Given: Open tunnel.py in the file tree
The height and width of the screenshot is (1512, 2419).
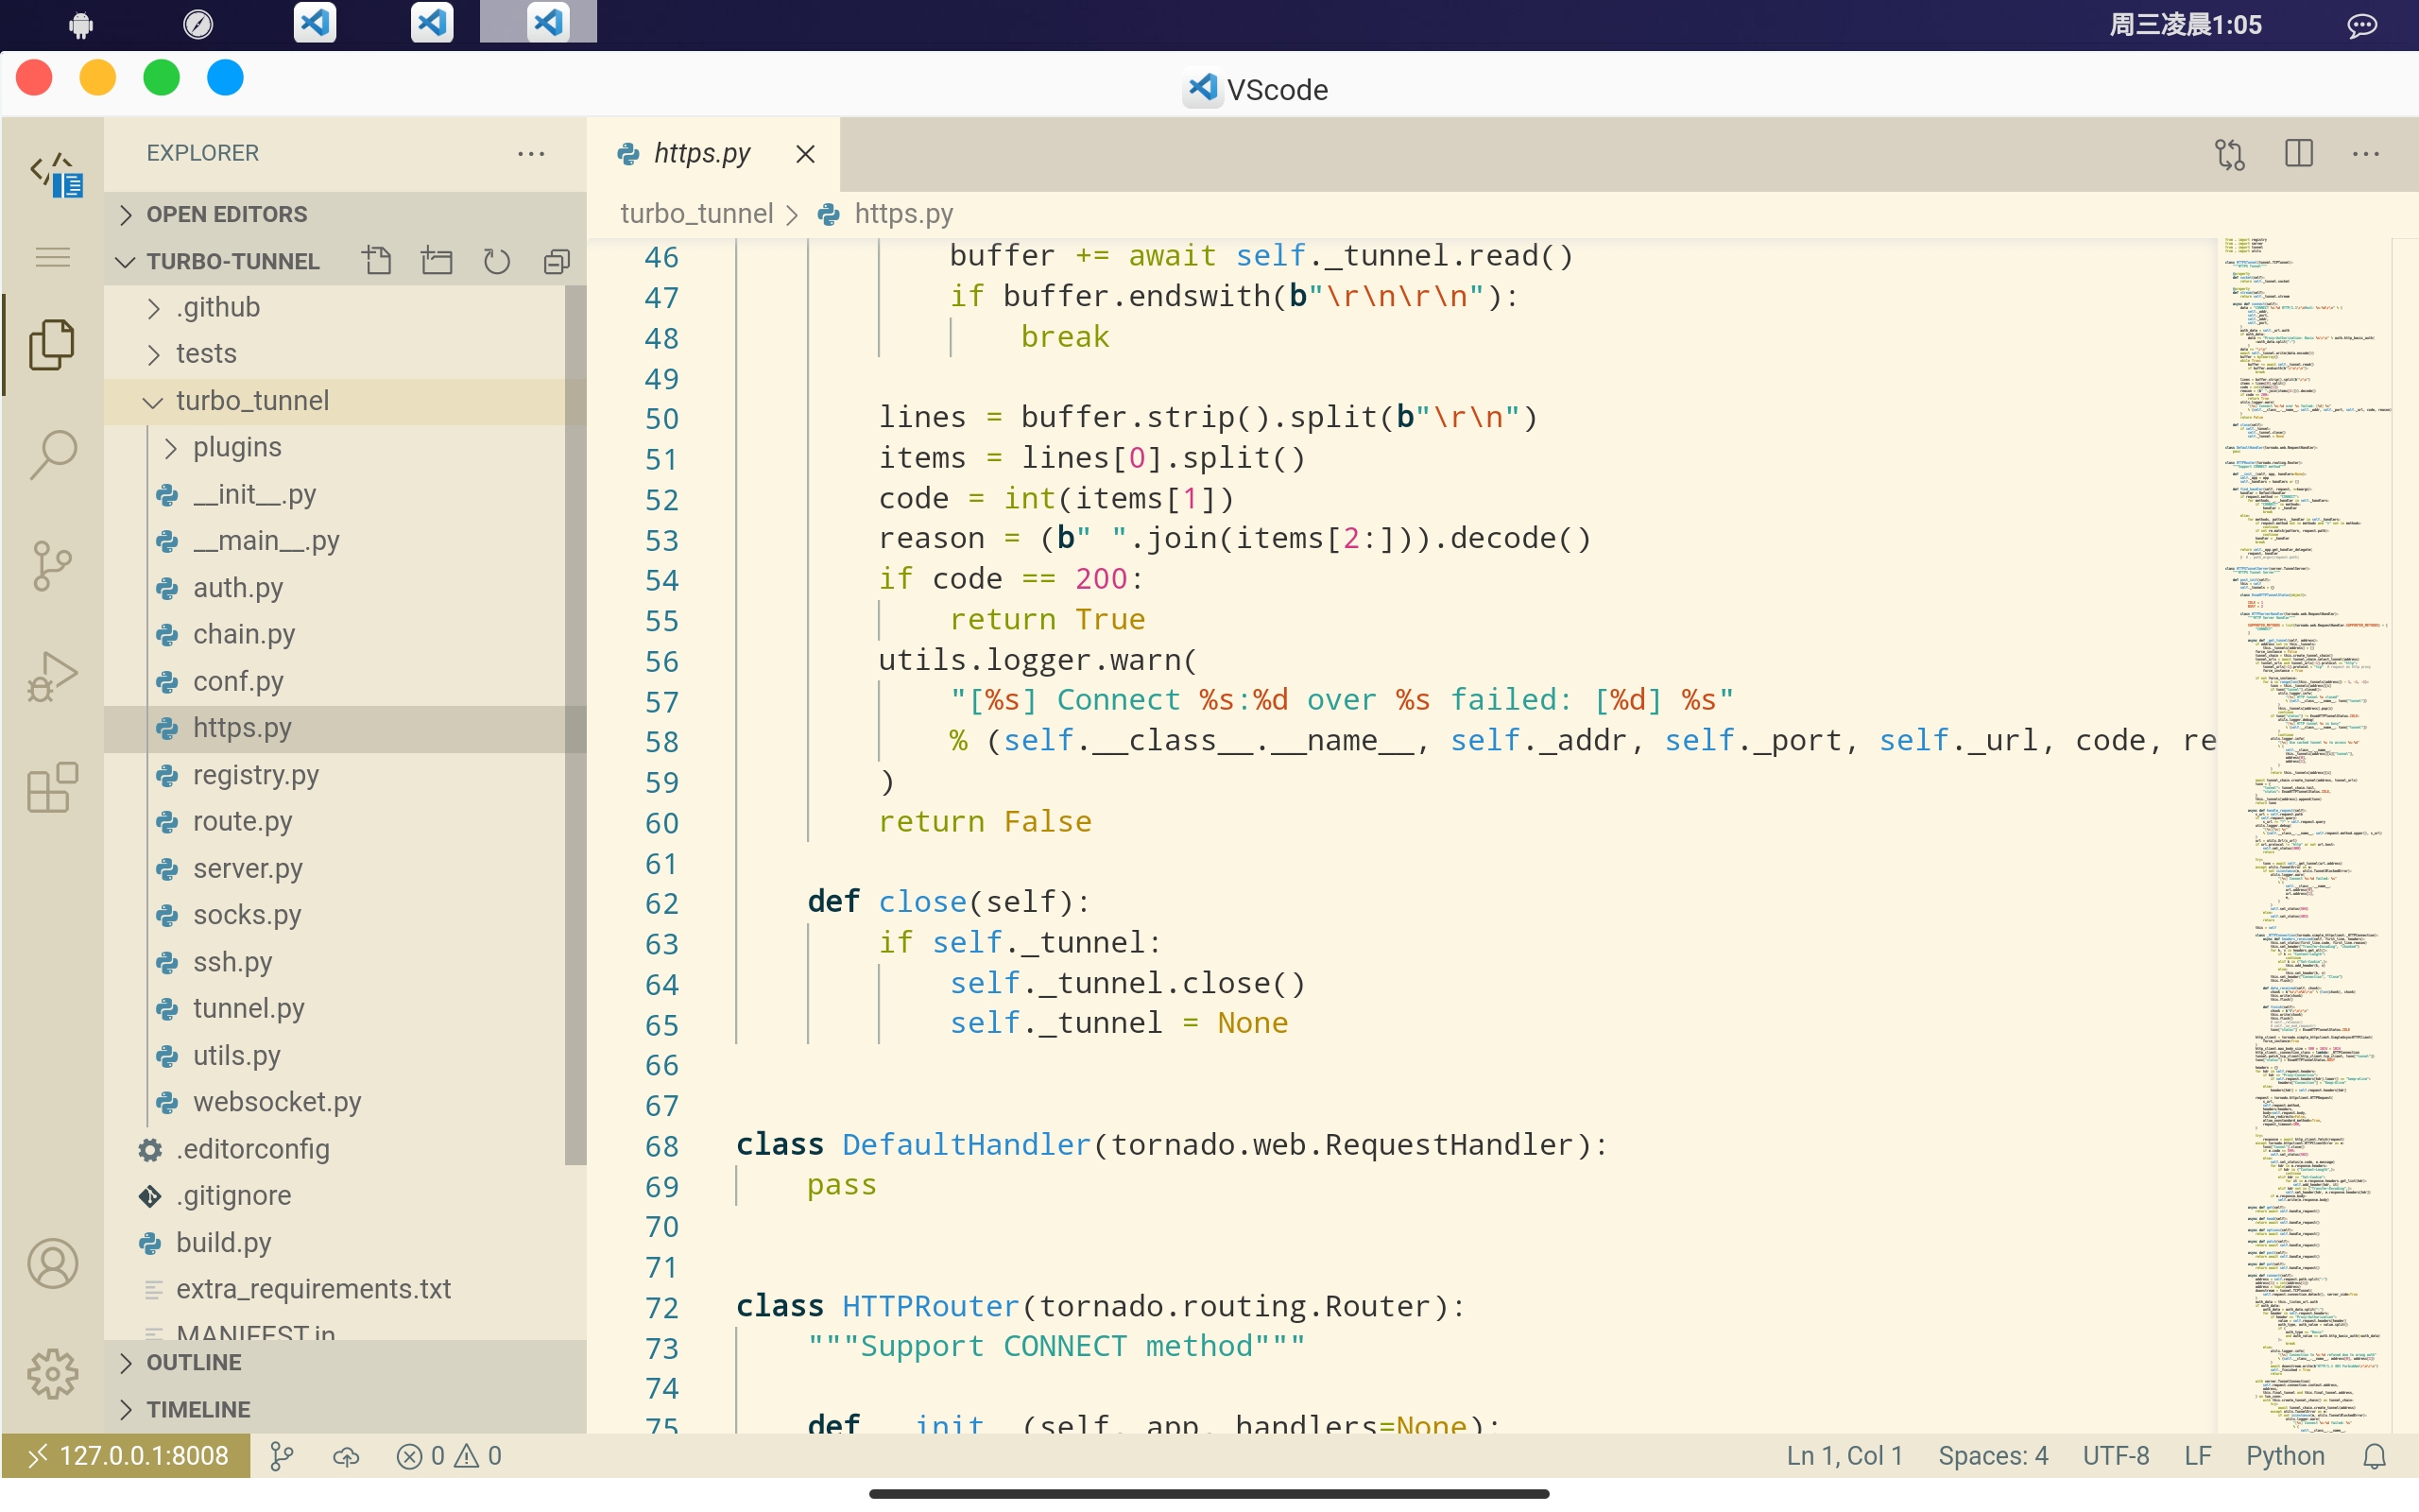Looking at the screenshot, I should [335, 1009].
